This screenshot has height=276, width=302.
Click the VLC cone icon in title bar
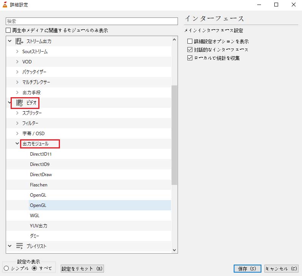[x=5, y=5]
